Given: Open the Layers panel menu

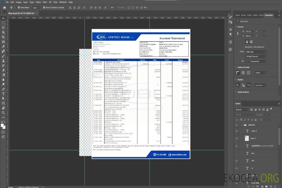Looking at the screenshot, I should (279, 103).
